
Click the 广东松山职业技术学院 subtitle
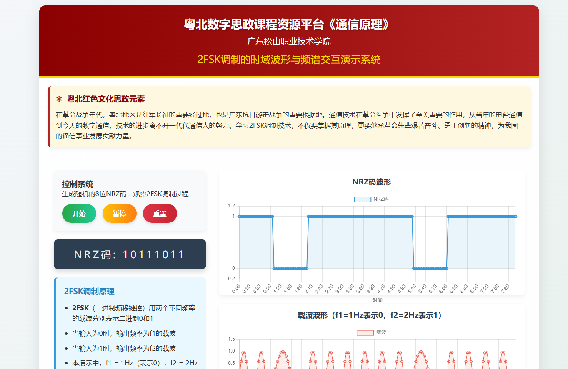coord(289,42)
